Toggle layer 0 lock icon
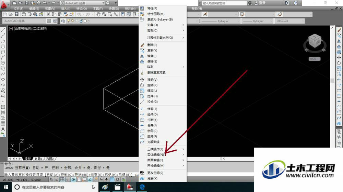 81,21
